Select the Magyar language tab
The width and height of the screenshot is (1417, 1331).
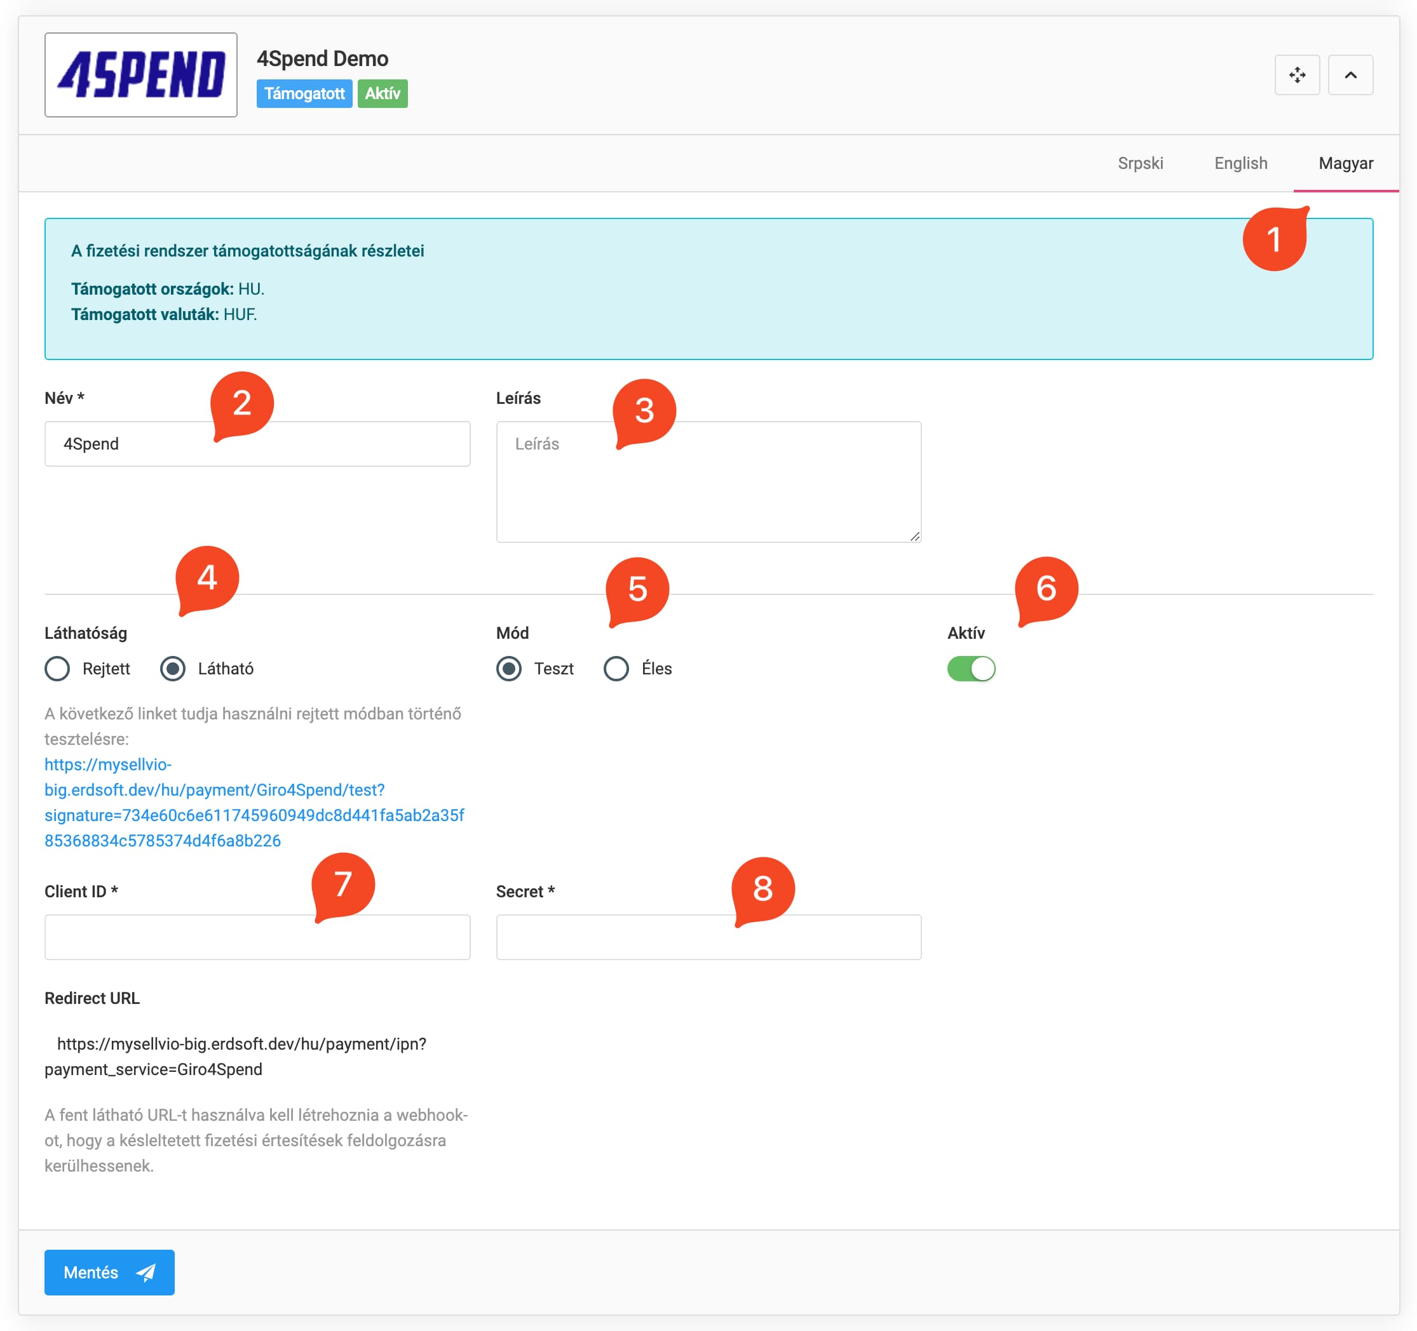click(1345, 163)
